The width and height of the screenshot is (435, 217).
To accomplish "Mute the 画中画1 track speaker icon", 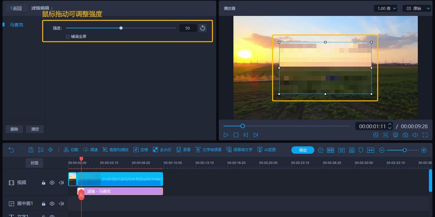I will 61,204.
